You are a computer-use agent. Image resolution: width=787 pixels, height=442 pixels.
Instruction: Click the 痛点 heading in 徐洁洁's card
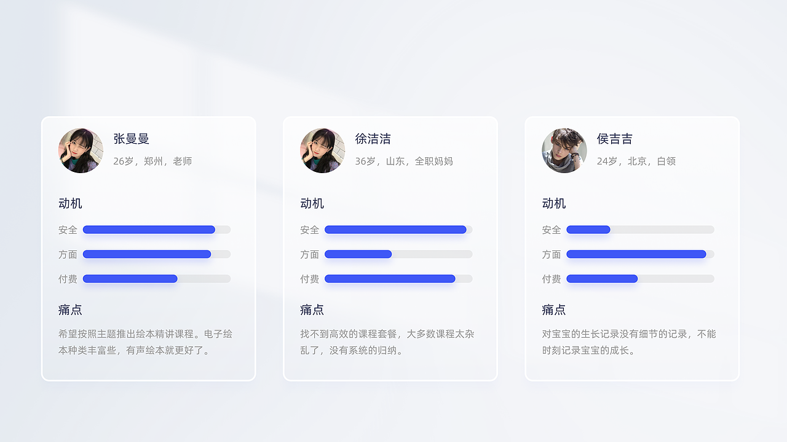(x=312, y=309)
